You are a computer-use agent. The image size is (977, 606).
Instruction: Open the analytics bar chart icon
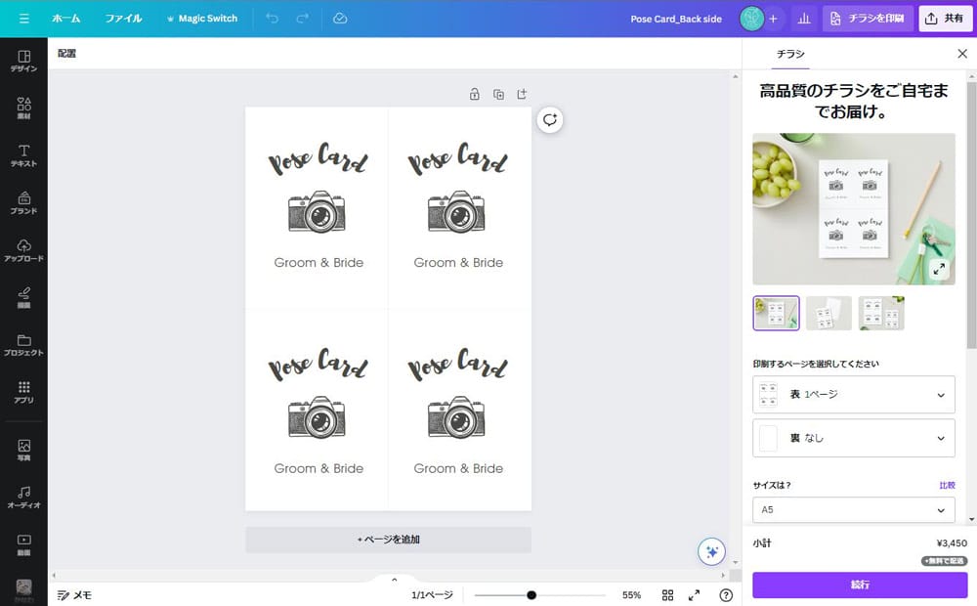point(803,19)
